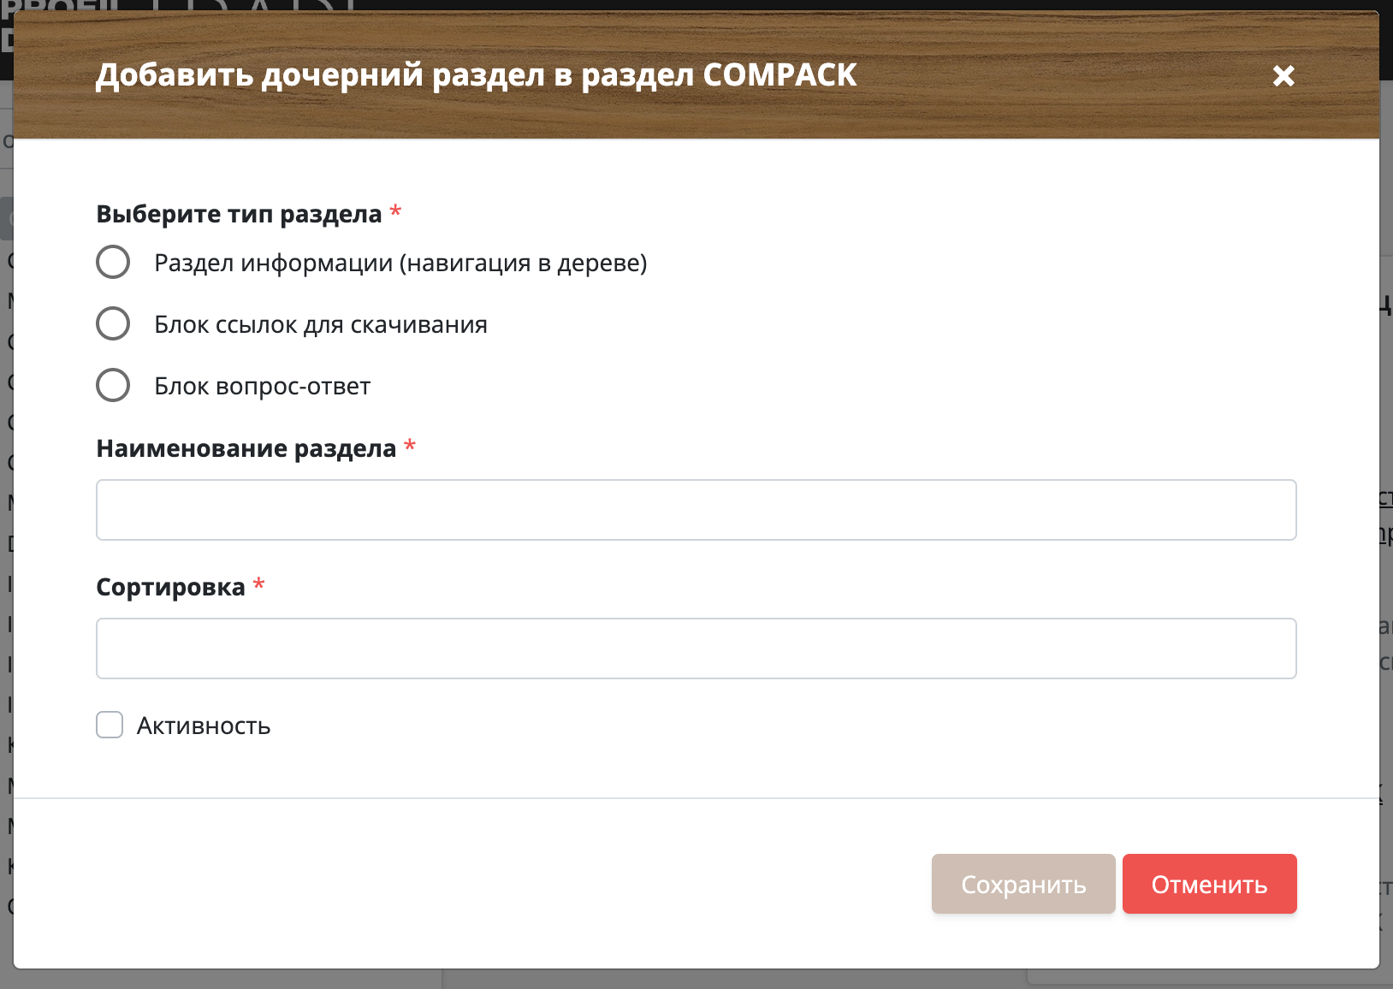
Task: Close the dialog with the X icon
Action: pyautogui.click(x=1283, y=76)
